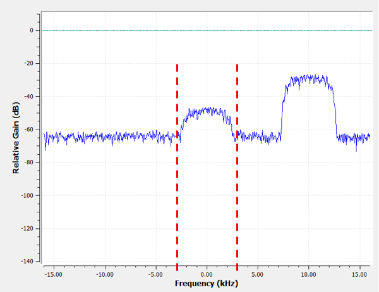Click the 0 dB gain tick label

tap(30, 30)
